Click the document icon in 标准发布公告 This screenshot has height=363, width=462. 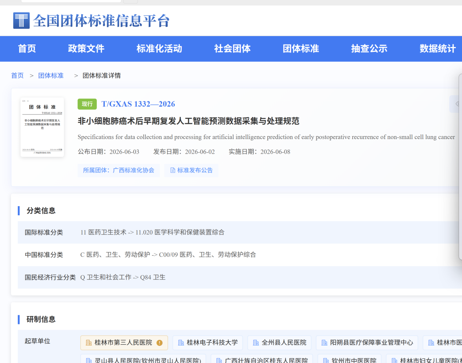[x=173, y=170]
